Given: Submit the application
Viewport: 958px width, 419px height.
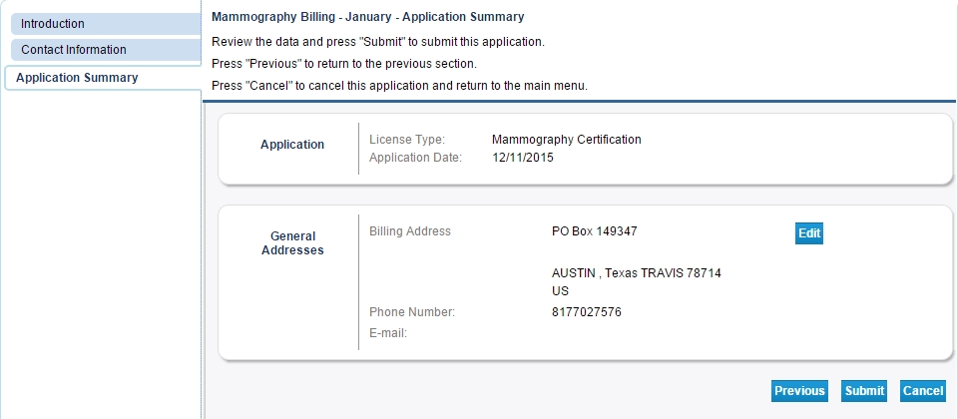Looking at the screenshot, I should (x=864, y=391).
